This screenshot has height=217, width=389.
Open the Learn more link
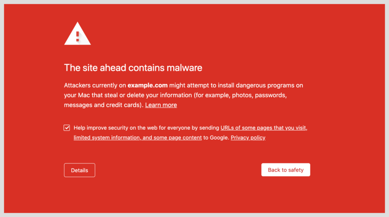click(x=161, y=105)
